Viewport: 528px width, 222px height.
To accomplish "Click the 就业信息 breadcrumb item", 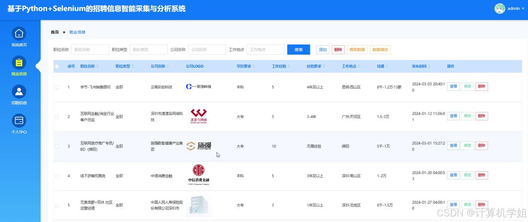I will [x=77, y=32].
